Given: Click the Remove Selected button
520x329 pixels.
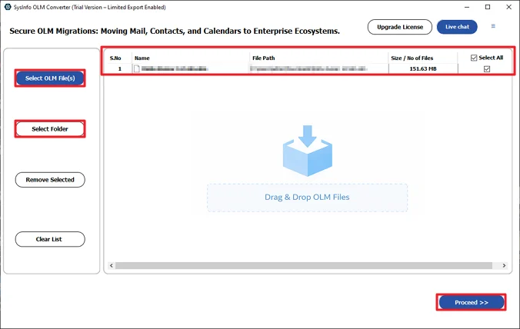Looking at the screenshot, I should coord(50,180).
